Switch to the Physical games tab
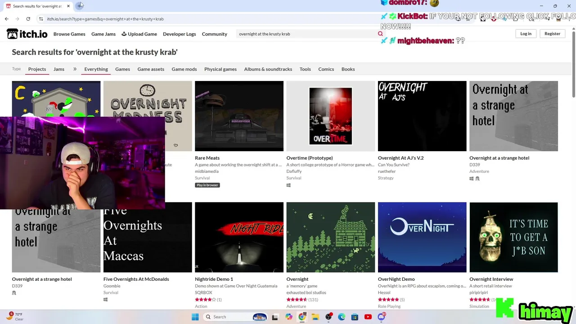Viewport: 576px width, 324px height. [220, 69]
